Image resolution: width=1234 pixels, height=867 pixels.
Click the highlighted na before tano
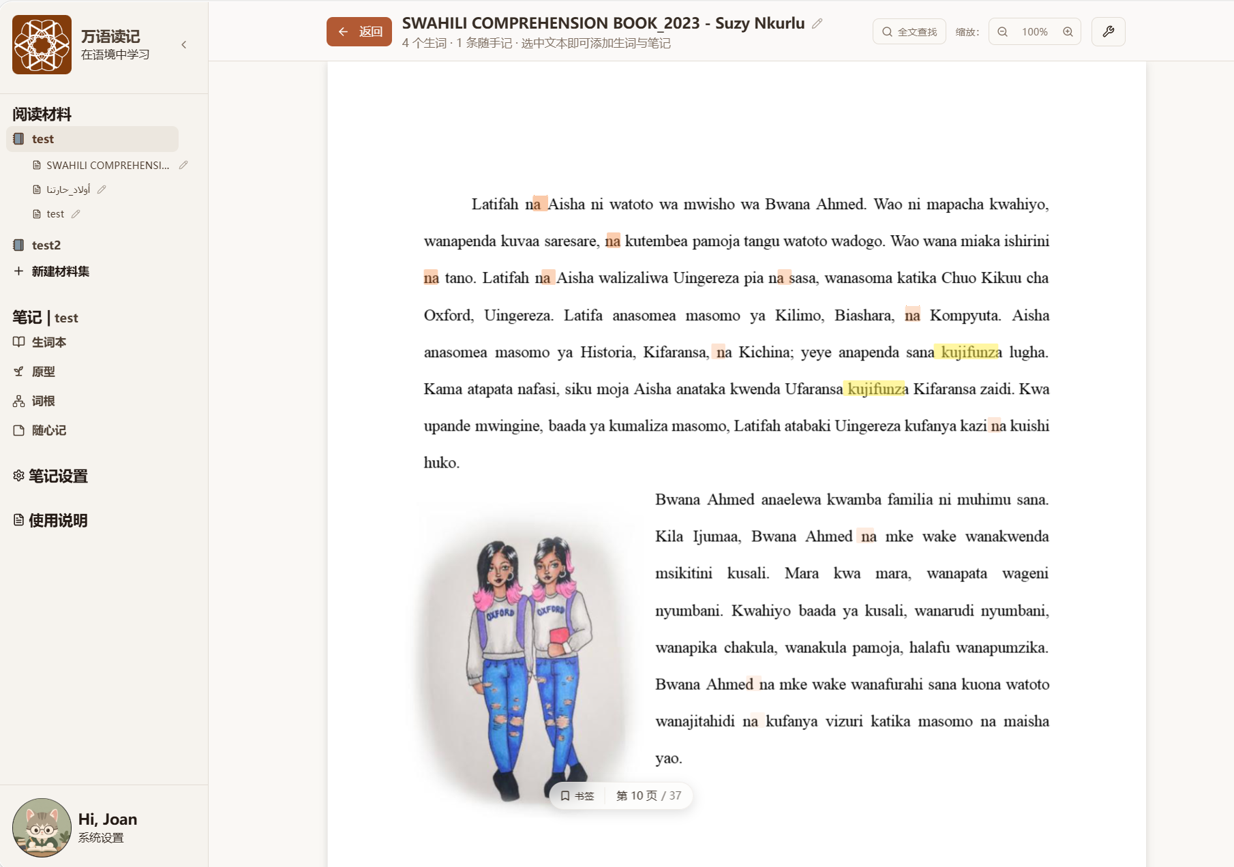[x=432, y=277]
